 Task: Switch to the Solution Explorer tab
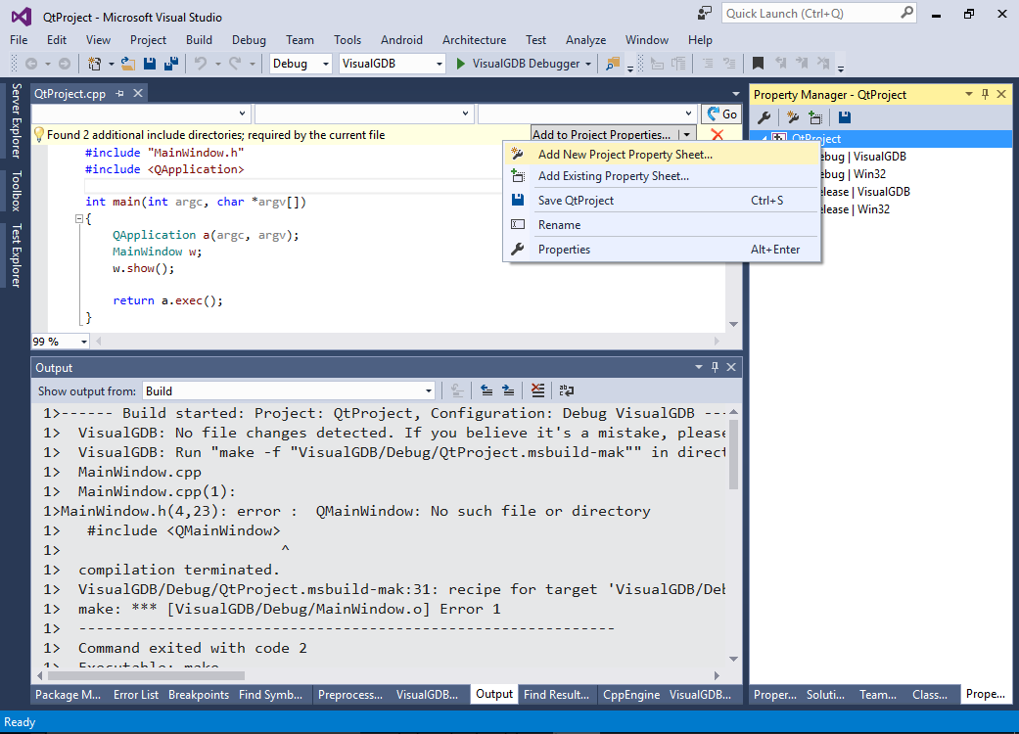pyautogui.click(x=825, y=695)
